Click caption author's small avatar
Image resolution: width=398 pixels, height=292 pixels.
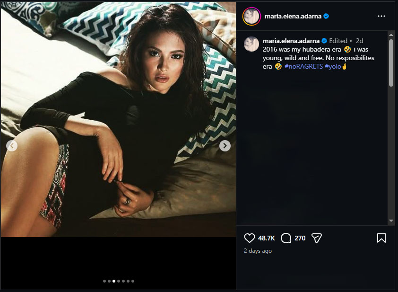click(x=251, y=44)
